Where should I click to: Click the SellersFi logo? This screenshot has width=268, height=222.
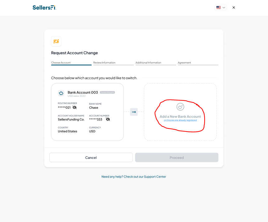point(44,7)
